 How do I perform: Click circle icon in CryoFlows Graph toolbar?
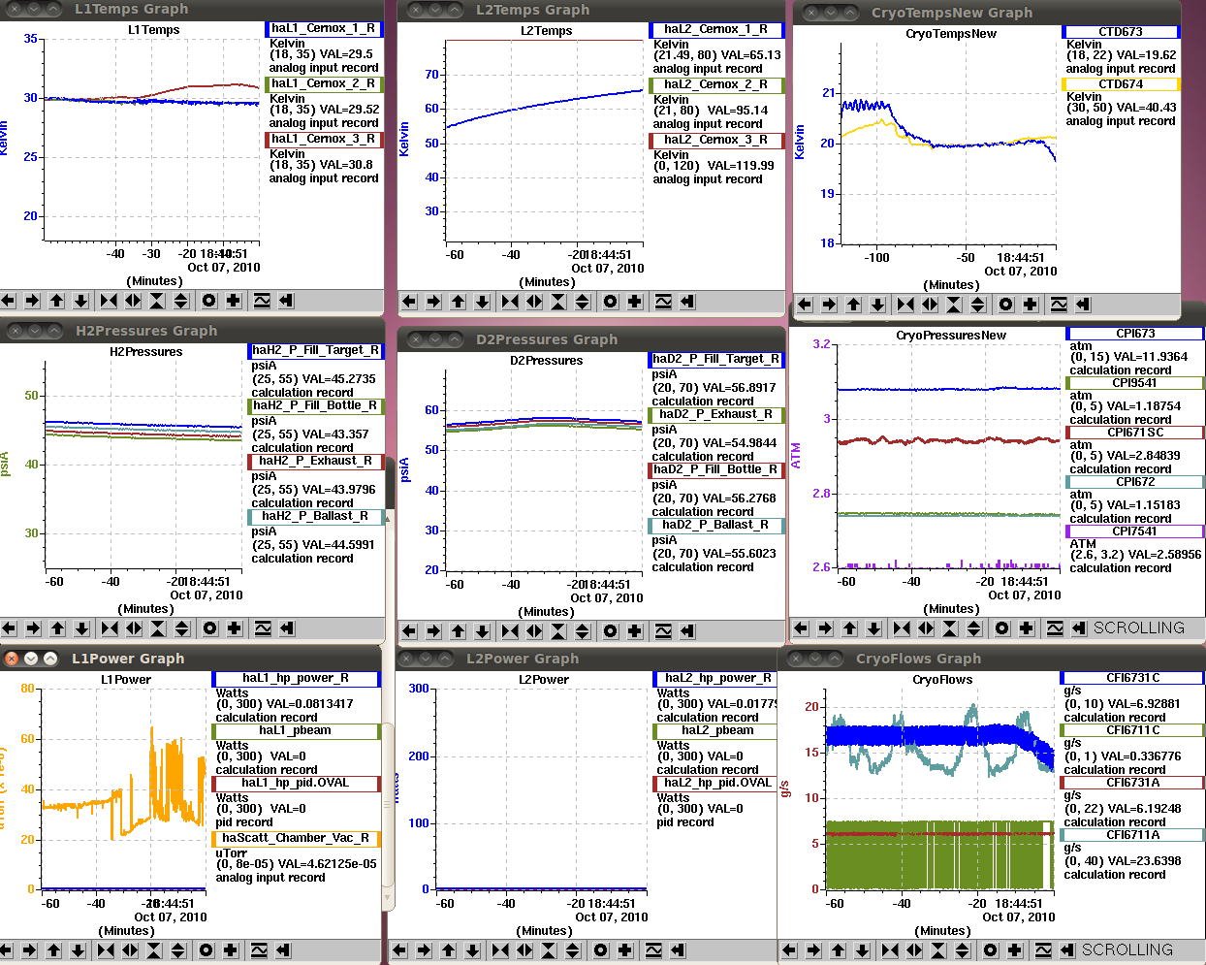point(991,950)
